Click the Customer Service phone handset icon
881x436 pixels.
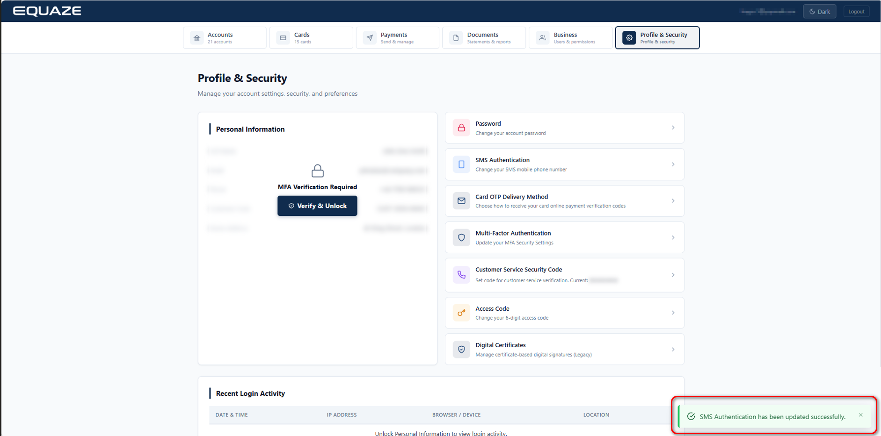click(x=461, y=275)
